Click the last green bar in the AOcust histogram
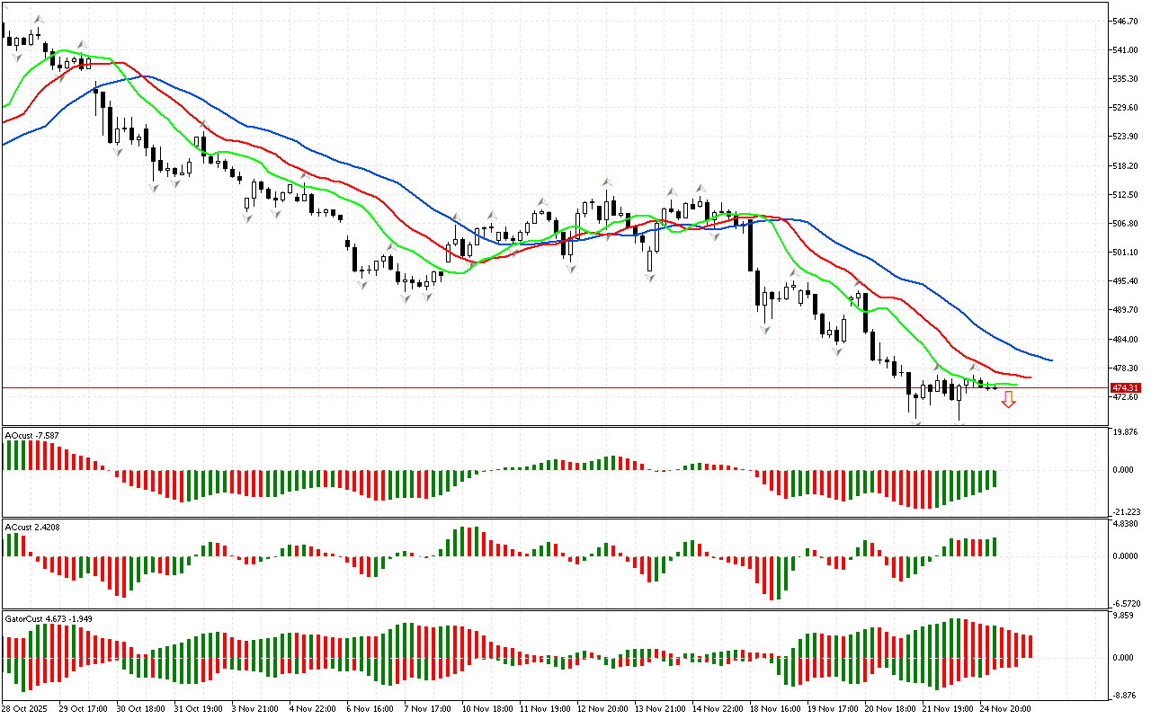This screenshot has height=719, width=1151. [x=995, y=478]
